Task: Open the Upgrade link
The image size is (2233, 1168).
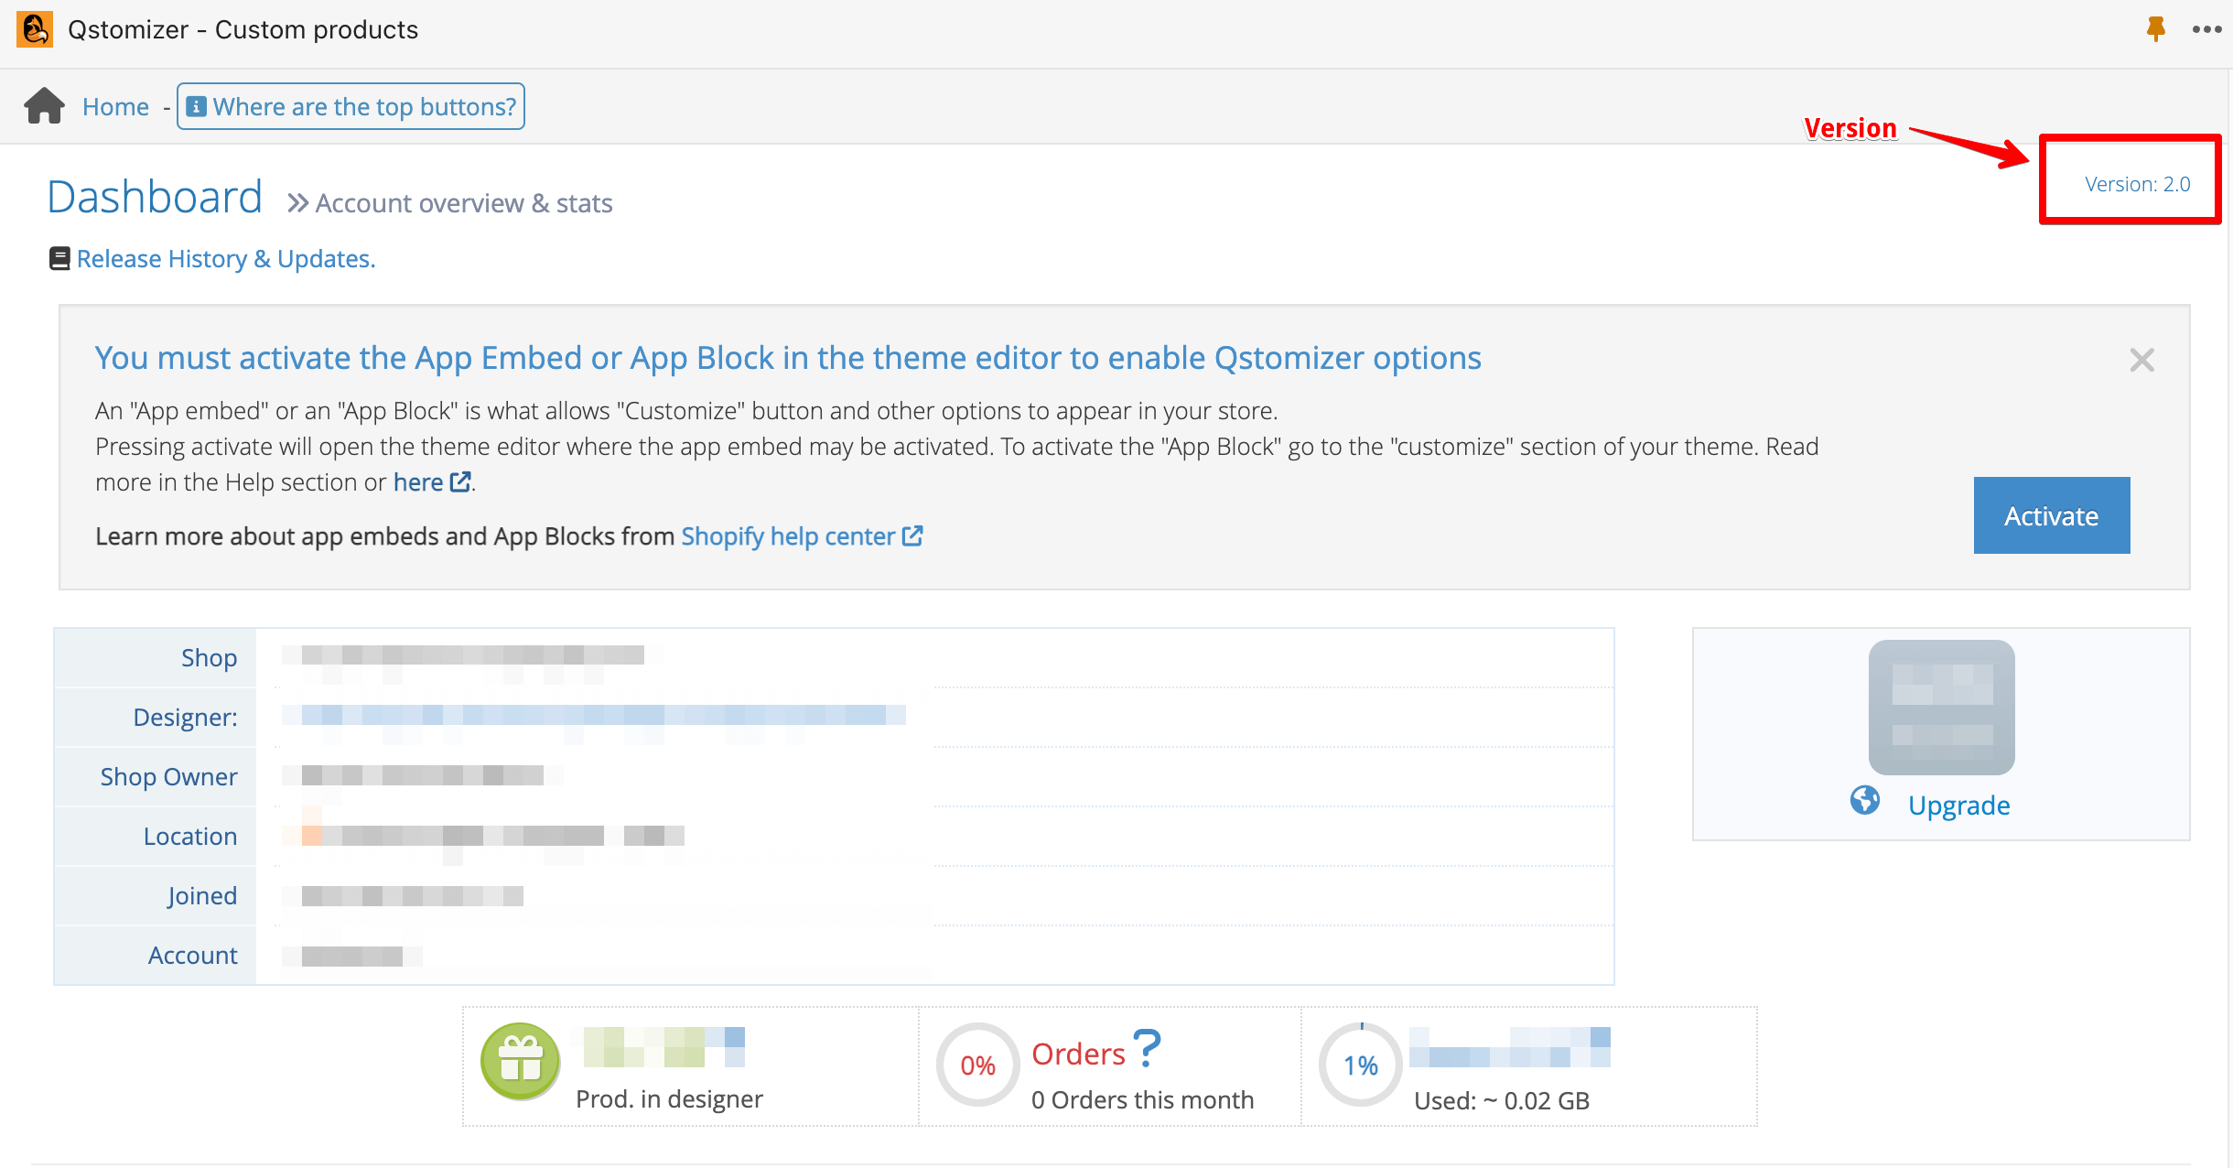Action: coord(1958,805)
